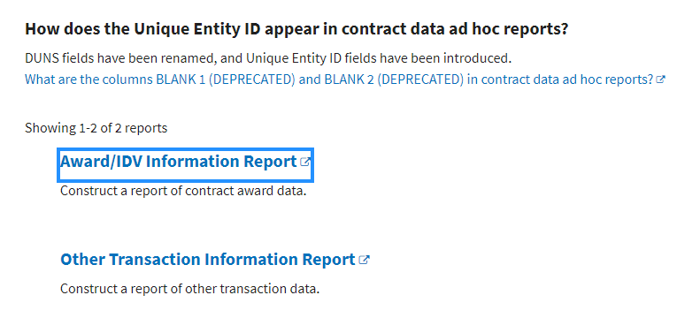Click "Construct a report of other transaction data" description

coord(189,289)
